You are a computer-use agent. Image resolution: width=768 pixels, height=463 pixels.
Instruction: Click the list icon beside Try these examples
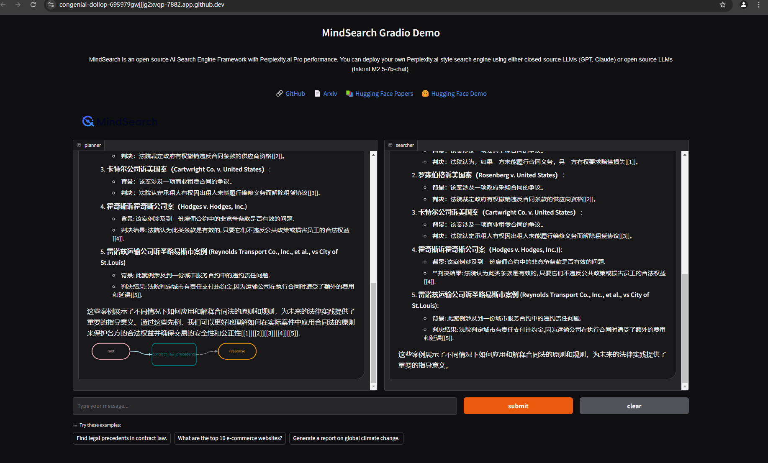point(76,425)
